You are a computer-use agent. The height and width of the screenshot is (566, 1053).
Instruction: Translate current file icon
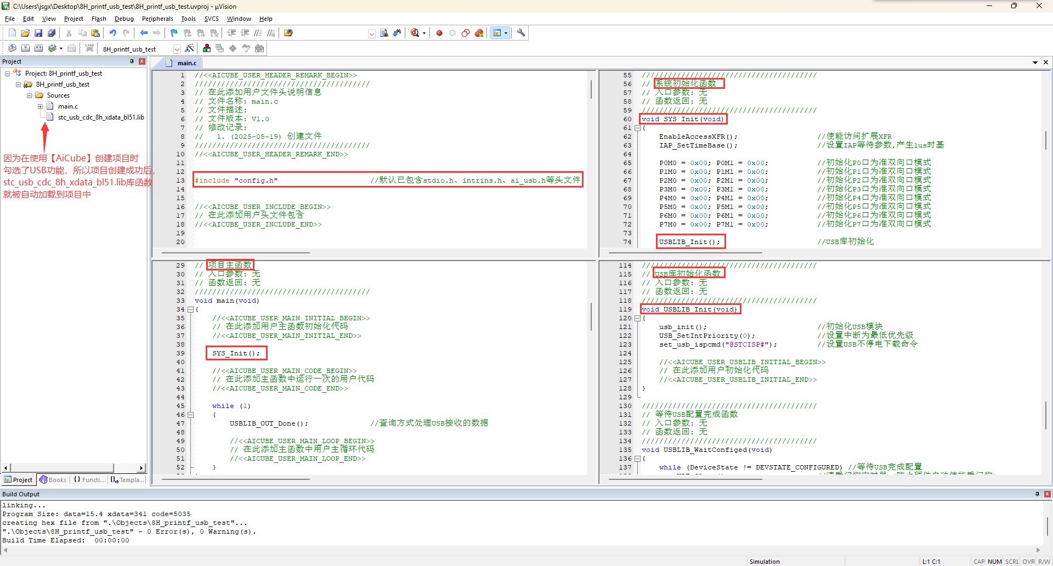point(12,48)
